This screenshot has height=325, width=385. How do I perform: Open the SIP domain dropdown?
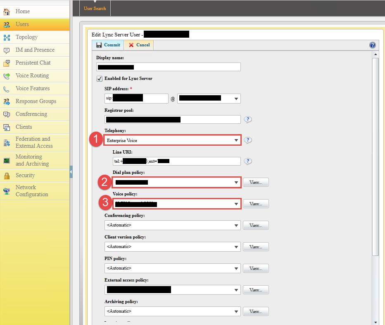coord(209,99)
